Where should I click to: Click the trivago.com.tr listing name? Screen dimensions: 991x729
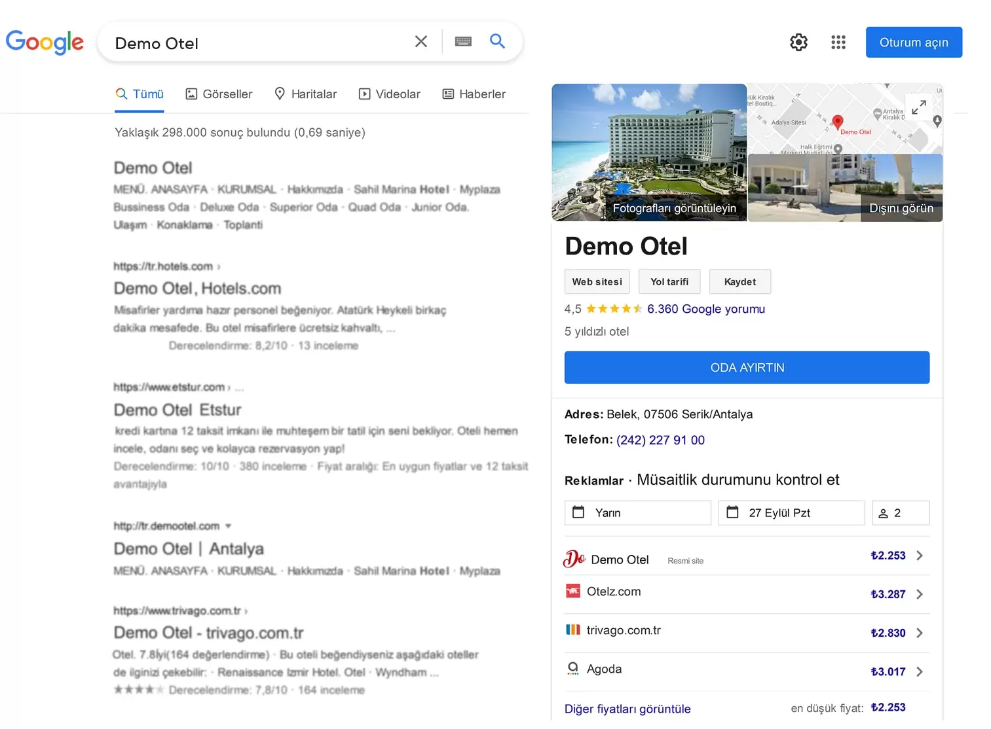(x=624, y=630)
